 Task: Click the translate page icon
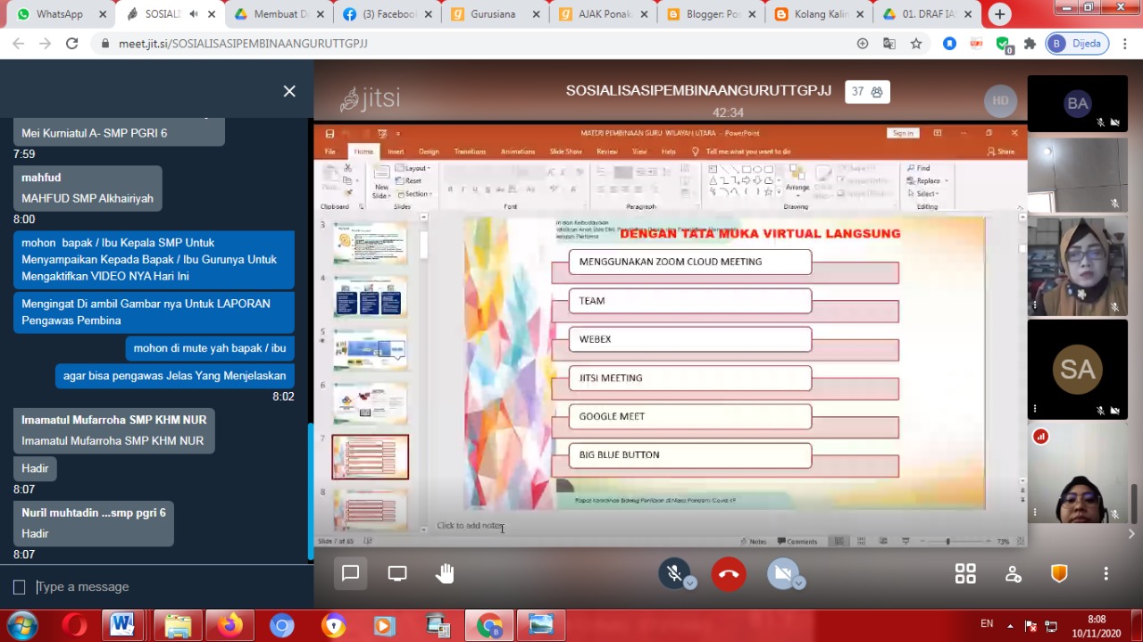[889, 43]
